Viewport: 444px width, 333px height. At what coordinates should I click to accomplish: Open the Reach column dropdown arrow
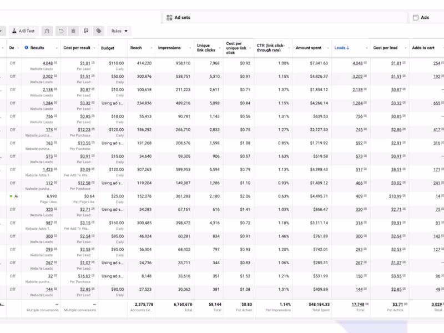[151, 48]
